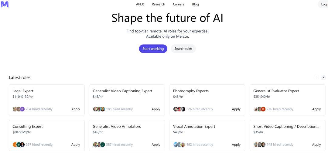
Task: Click the Log in button
Action: pos(324,4)
